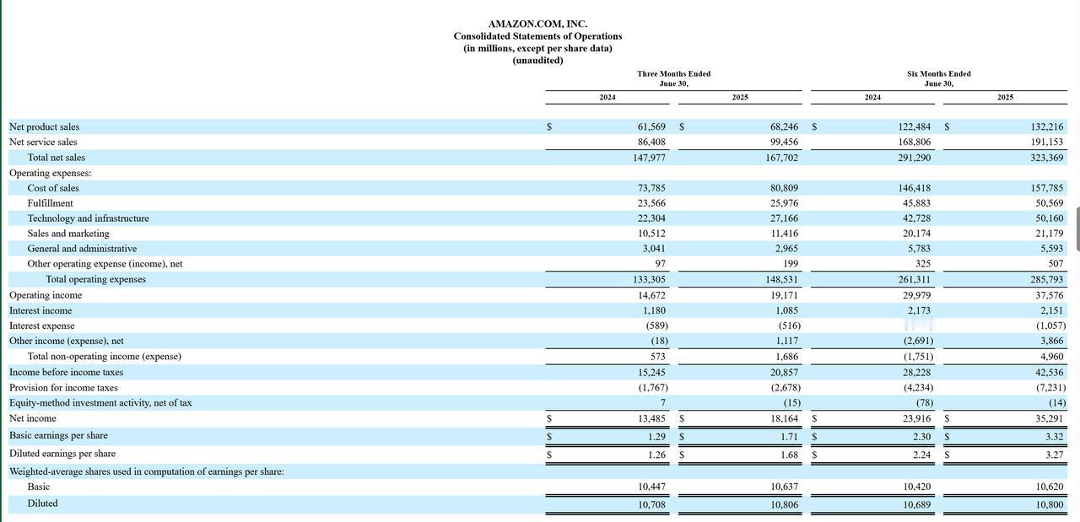
Task: Select the Consolidated Statements of Operations heading
Action: [x=537, y=36]
